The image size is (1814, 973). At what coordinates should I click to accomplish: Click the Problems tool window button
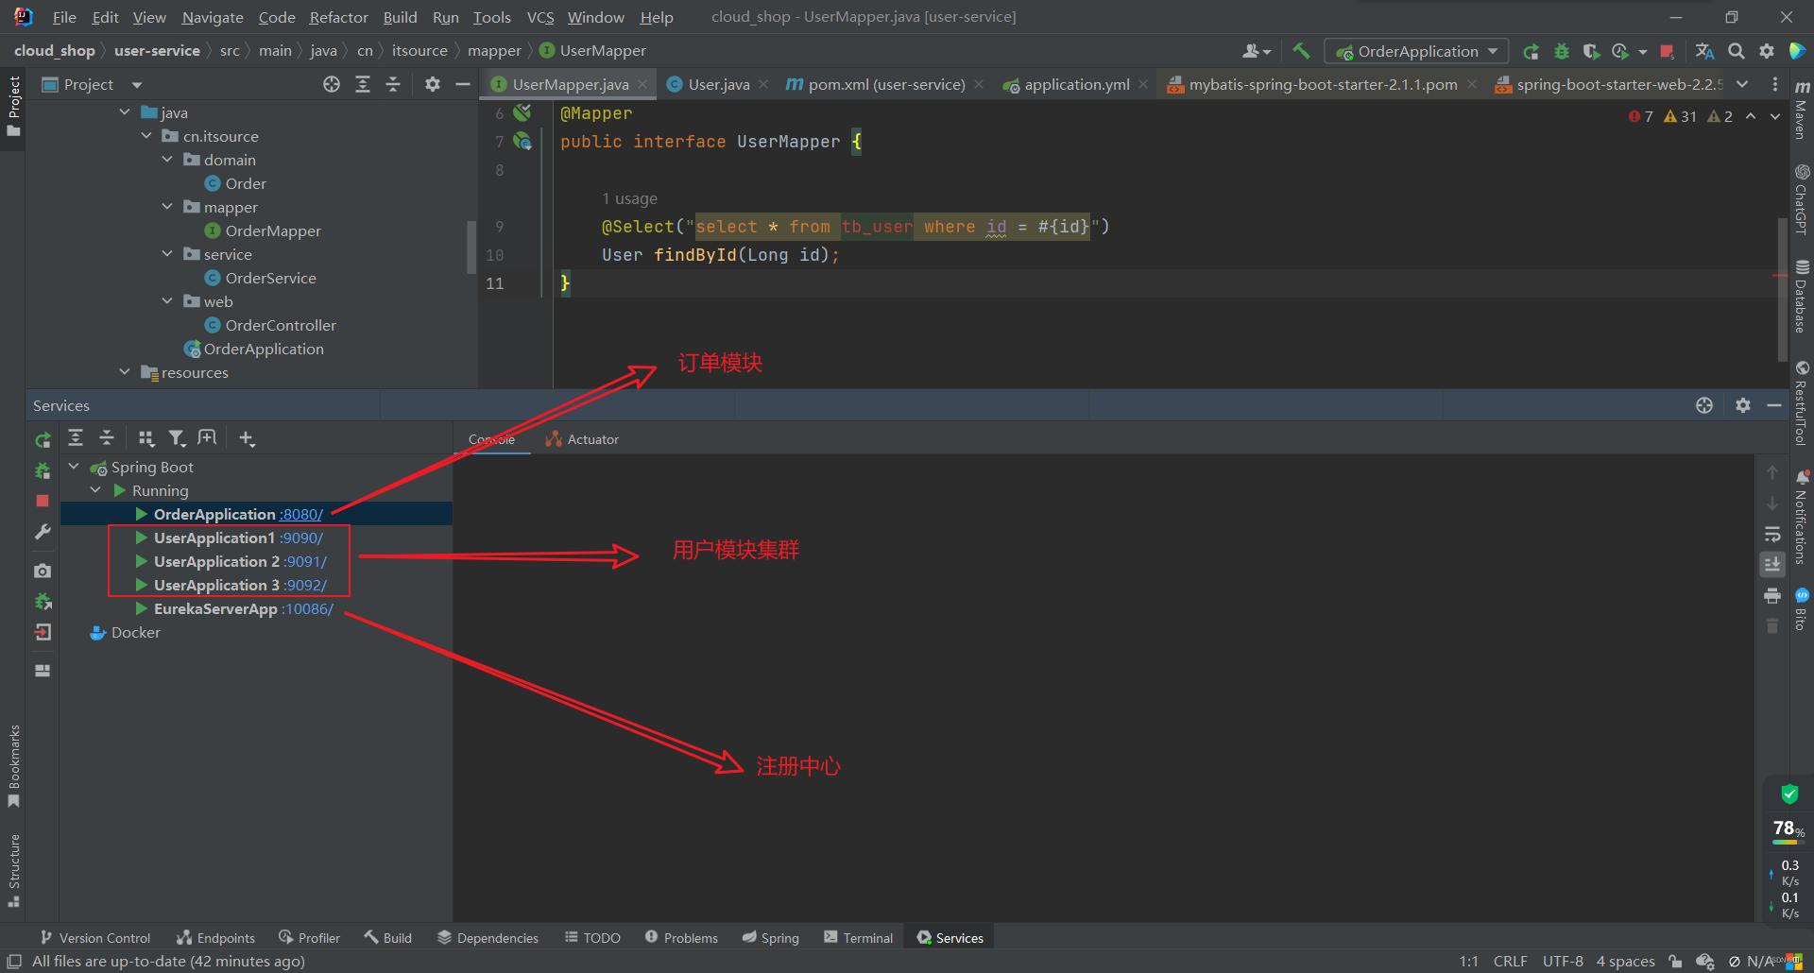[681, 937]
